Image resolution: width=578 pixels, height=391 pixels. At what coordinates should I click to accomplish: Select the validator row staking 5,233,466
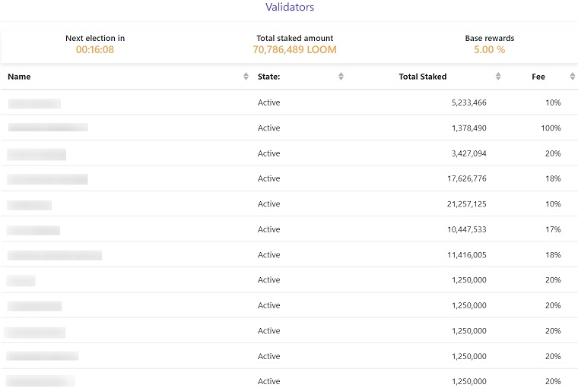click(x=289, y=102)
